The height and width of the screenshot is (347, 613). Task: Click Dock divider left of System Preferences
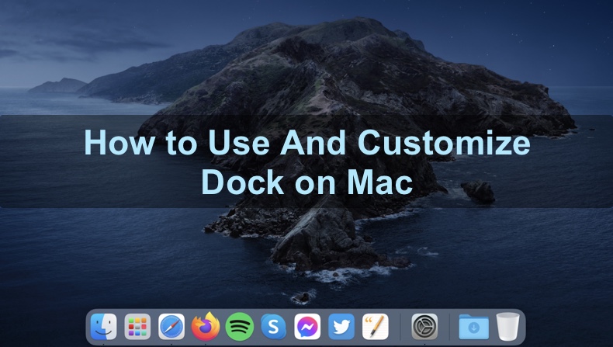point(400,327)
